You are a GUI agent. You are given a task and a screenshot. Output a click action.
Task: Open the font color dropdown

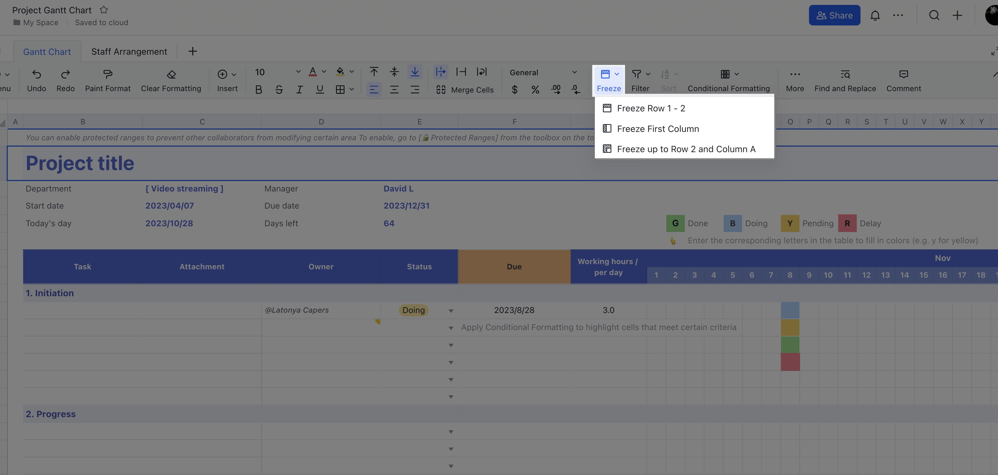pos(324,72)
